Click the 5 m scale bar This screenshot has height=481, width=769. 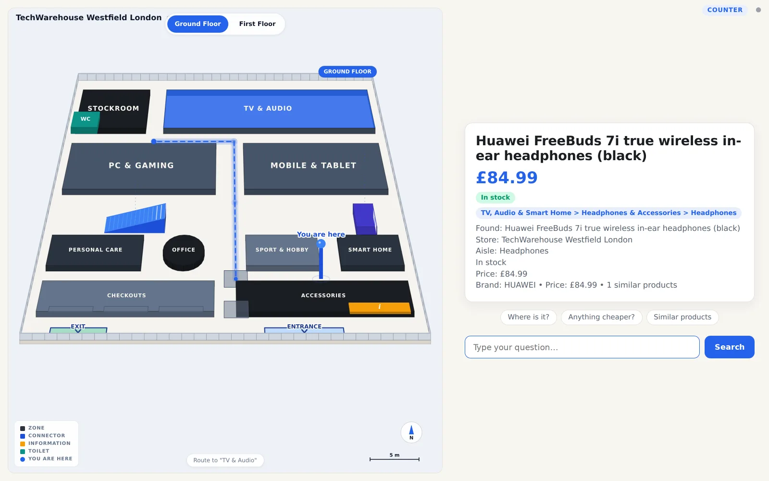click(395, 457)
